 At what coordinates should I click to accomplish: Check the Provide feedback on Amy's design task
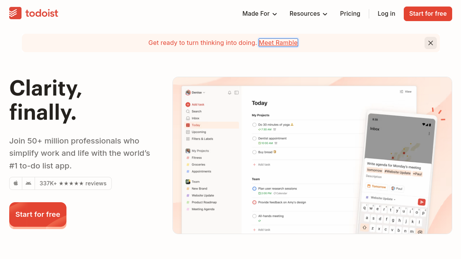click(x=254, y=203)
